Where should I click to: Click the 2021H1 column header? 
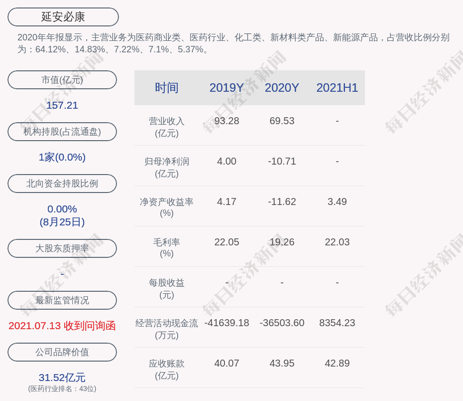(337, 88)
